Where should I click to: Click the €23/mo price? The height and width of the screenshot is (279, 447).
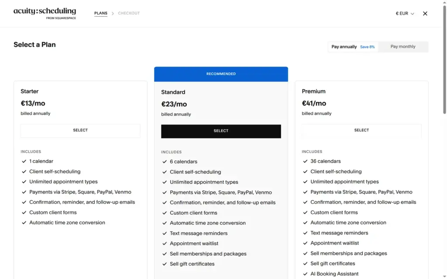click(x=174, y=104)
